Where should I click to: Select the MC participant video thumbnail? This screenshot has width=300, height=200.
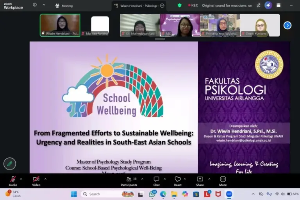point(180,25)
